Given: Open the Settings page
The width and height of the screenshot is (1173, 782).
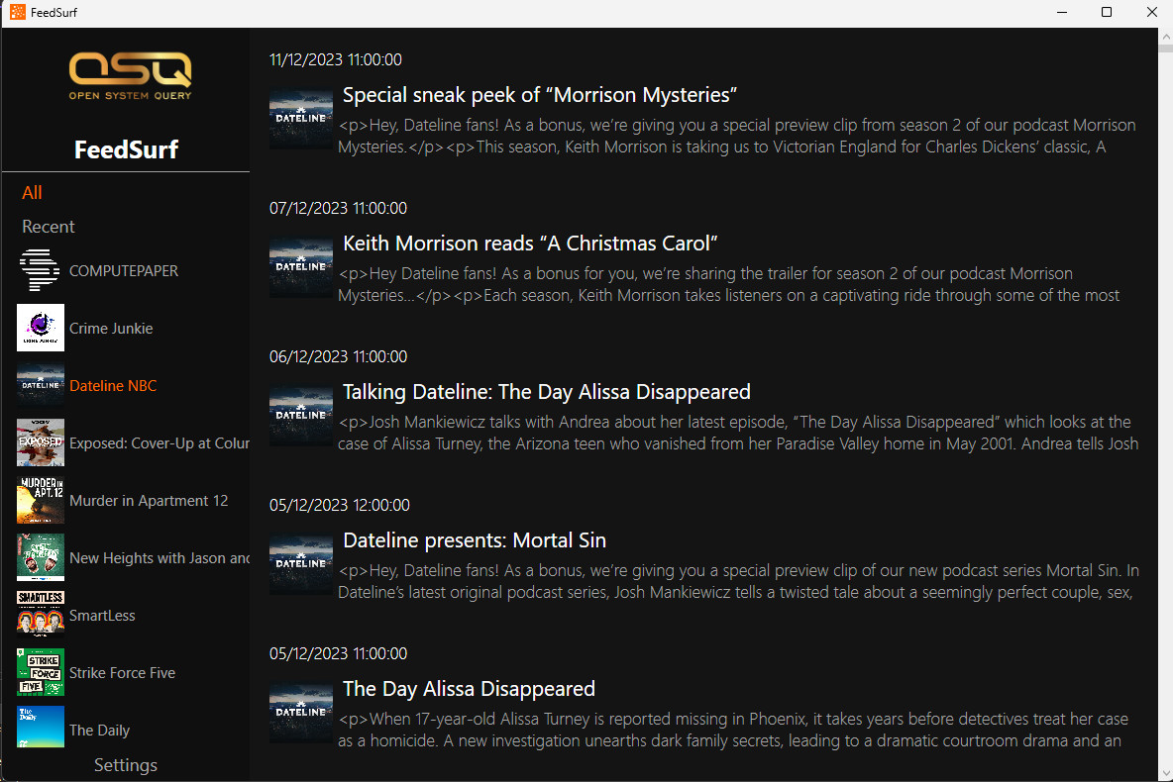Looking at the screenshot, I should (126, 765).
